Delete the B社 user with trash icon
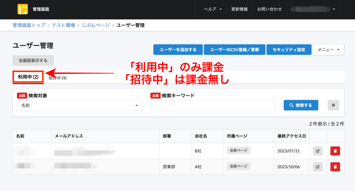 pos(335,151)
